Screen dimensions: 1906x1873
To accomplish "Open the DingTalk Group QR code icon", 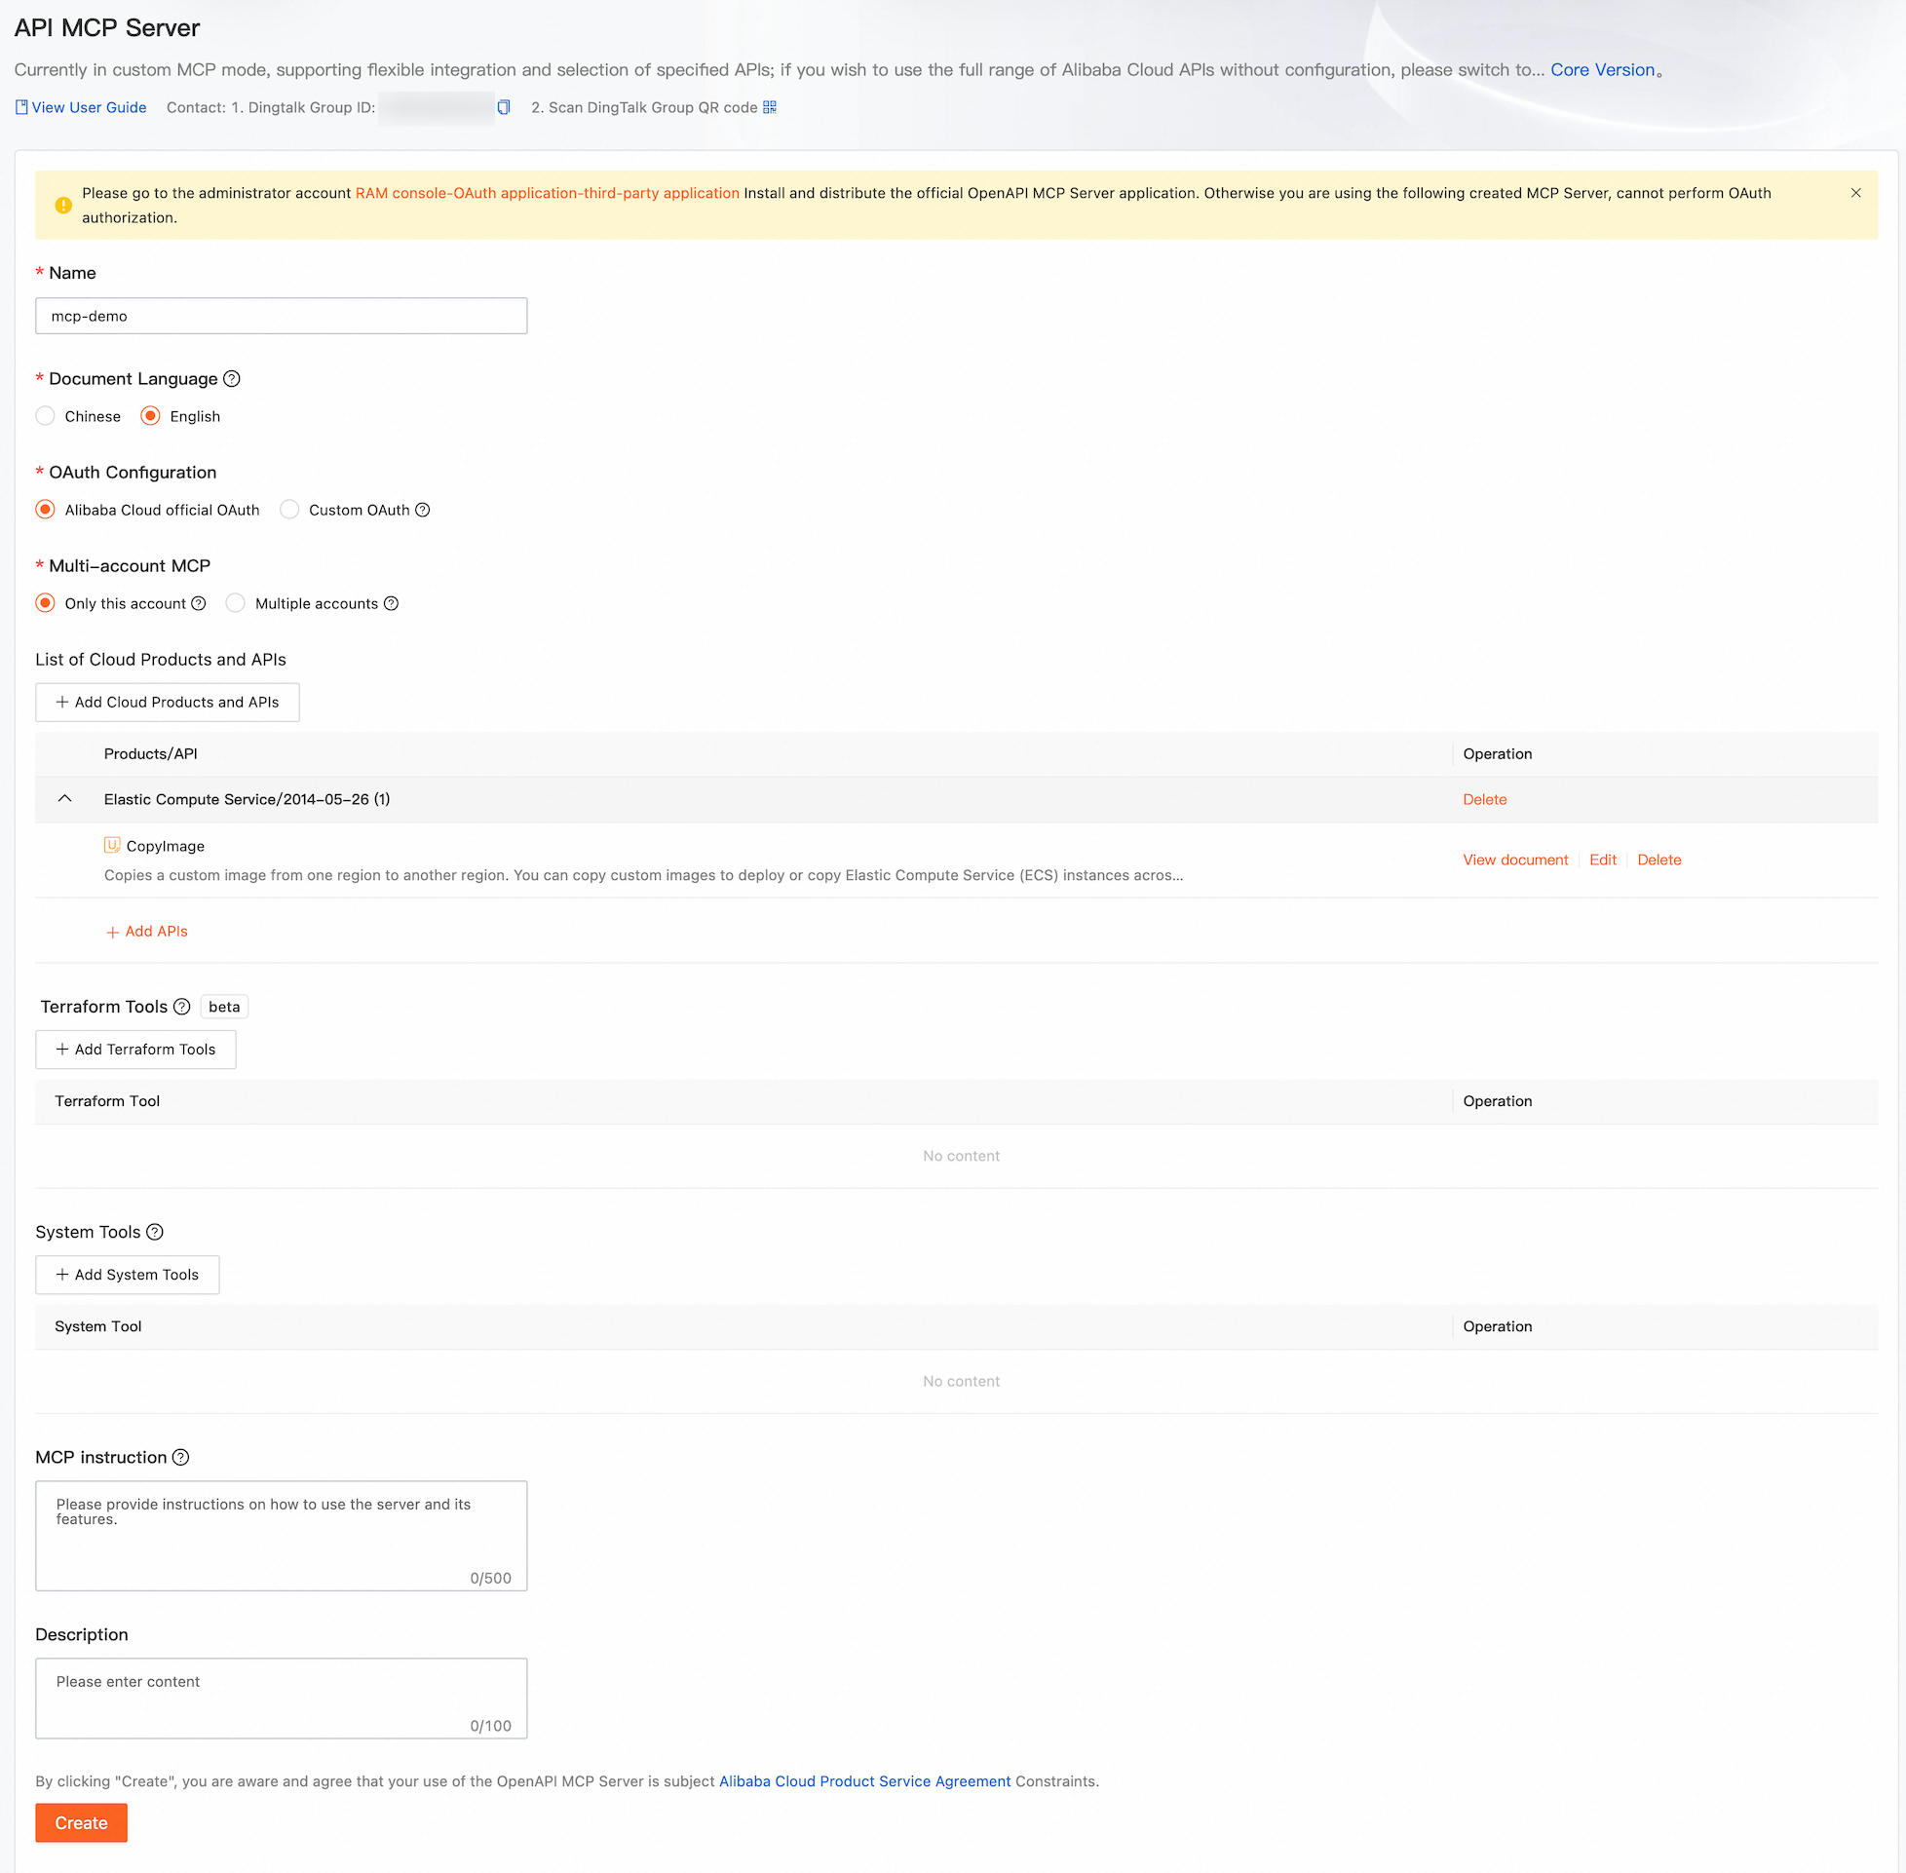I will point(770,107).
